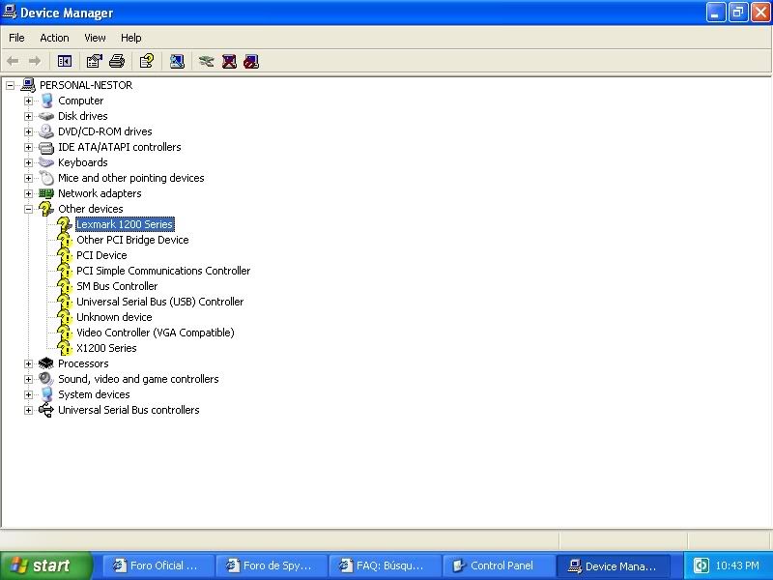Click the Other devices question mark icon
The width and height of the screenshot is (773, 580).
45,209
